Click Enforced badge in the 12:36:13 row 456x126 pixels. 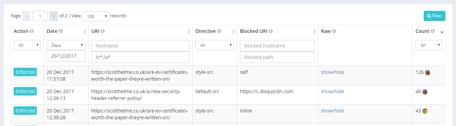pos(25,91)
